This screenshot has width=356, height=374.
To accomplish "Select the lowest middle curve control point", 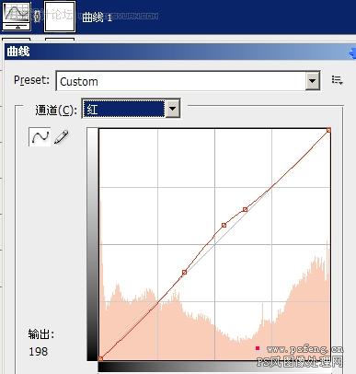I will tap(184, 272).
